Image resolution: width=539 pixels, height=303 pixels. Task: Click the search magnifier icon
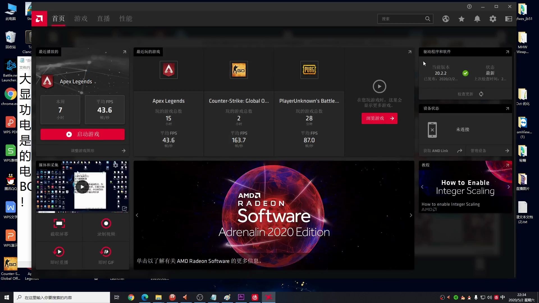[428, 19]
